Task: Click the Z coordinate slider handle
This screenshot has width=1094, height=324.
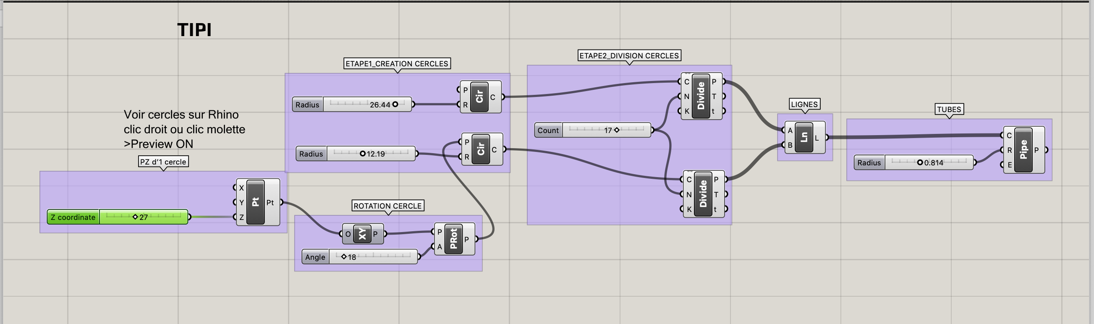Action: pos(135,217)
